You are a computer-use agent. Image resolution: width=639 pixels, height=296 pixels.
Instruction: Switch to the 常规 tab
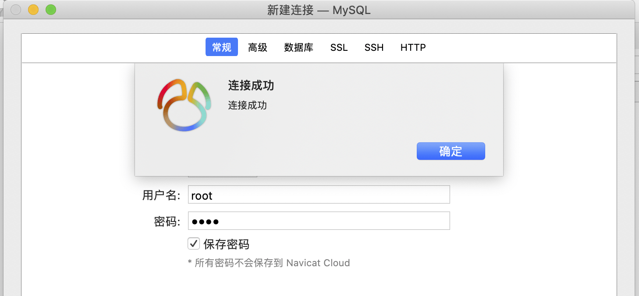click(222, 47)
